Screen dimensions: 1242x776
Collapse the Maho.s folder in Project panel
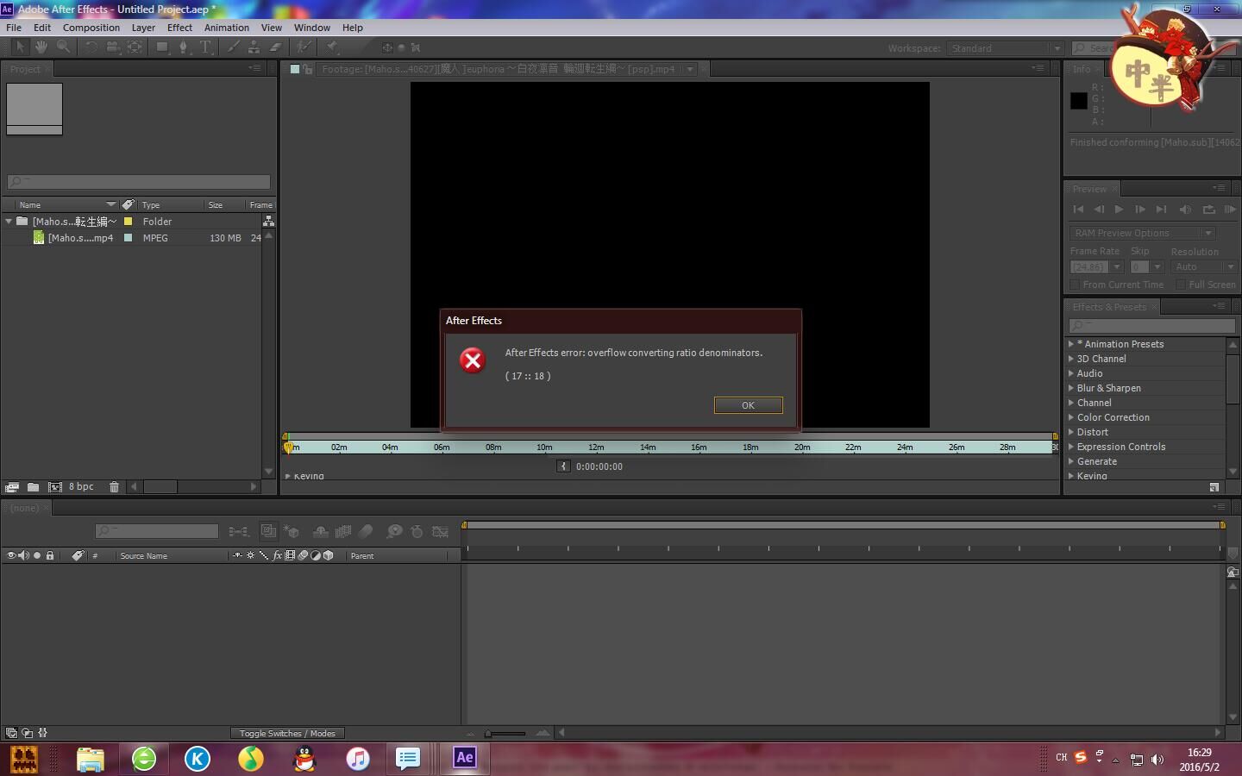click(9, 222)
